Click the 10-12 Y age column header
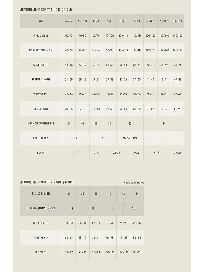This screenshot has width=204, height=272. (178, 21)
